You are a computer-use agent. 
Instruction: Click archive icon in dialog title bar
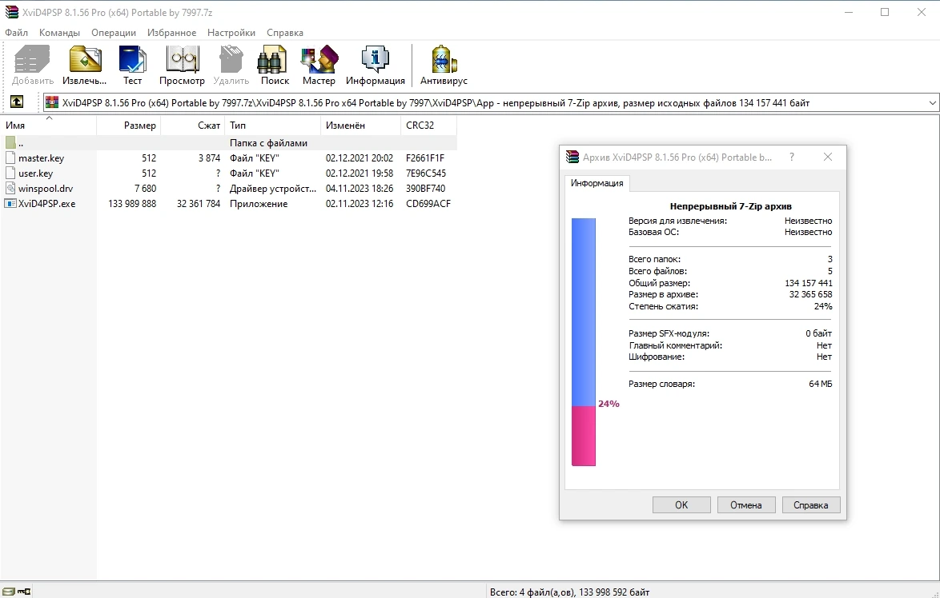pos(572,157)
